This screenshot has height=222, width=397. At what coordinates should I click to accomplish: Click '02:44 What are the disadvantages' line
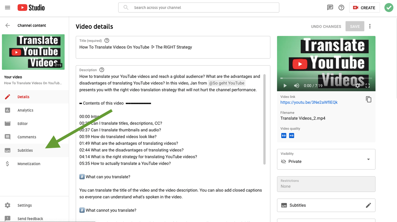click(132, 150)
